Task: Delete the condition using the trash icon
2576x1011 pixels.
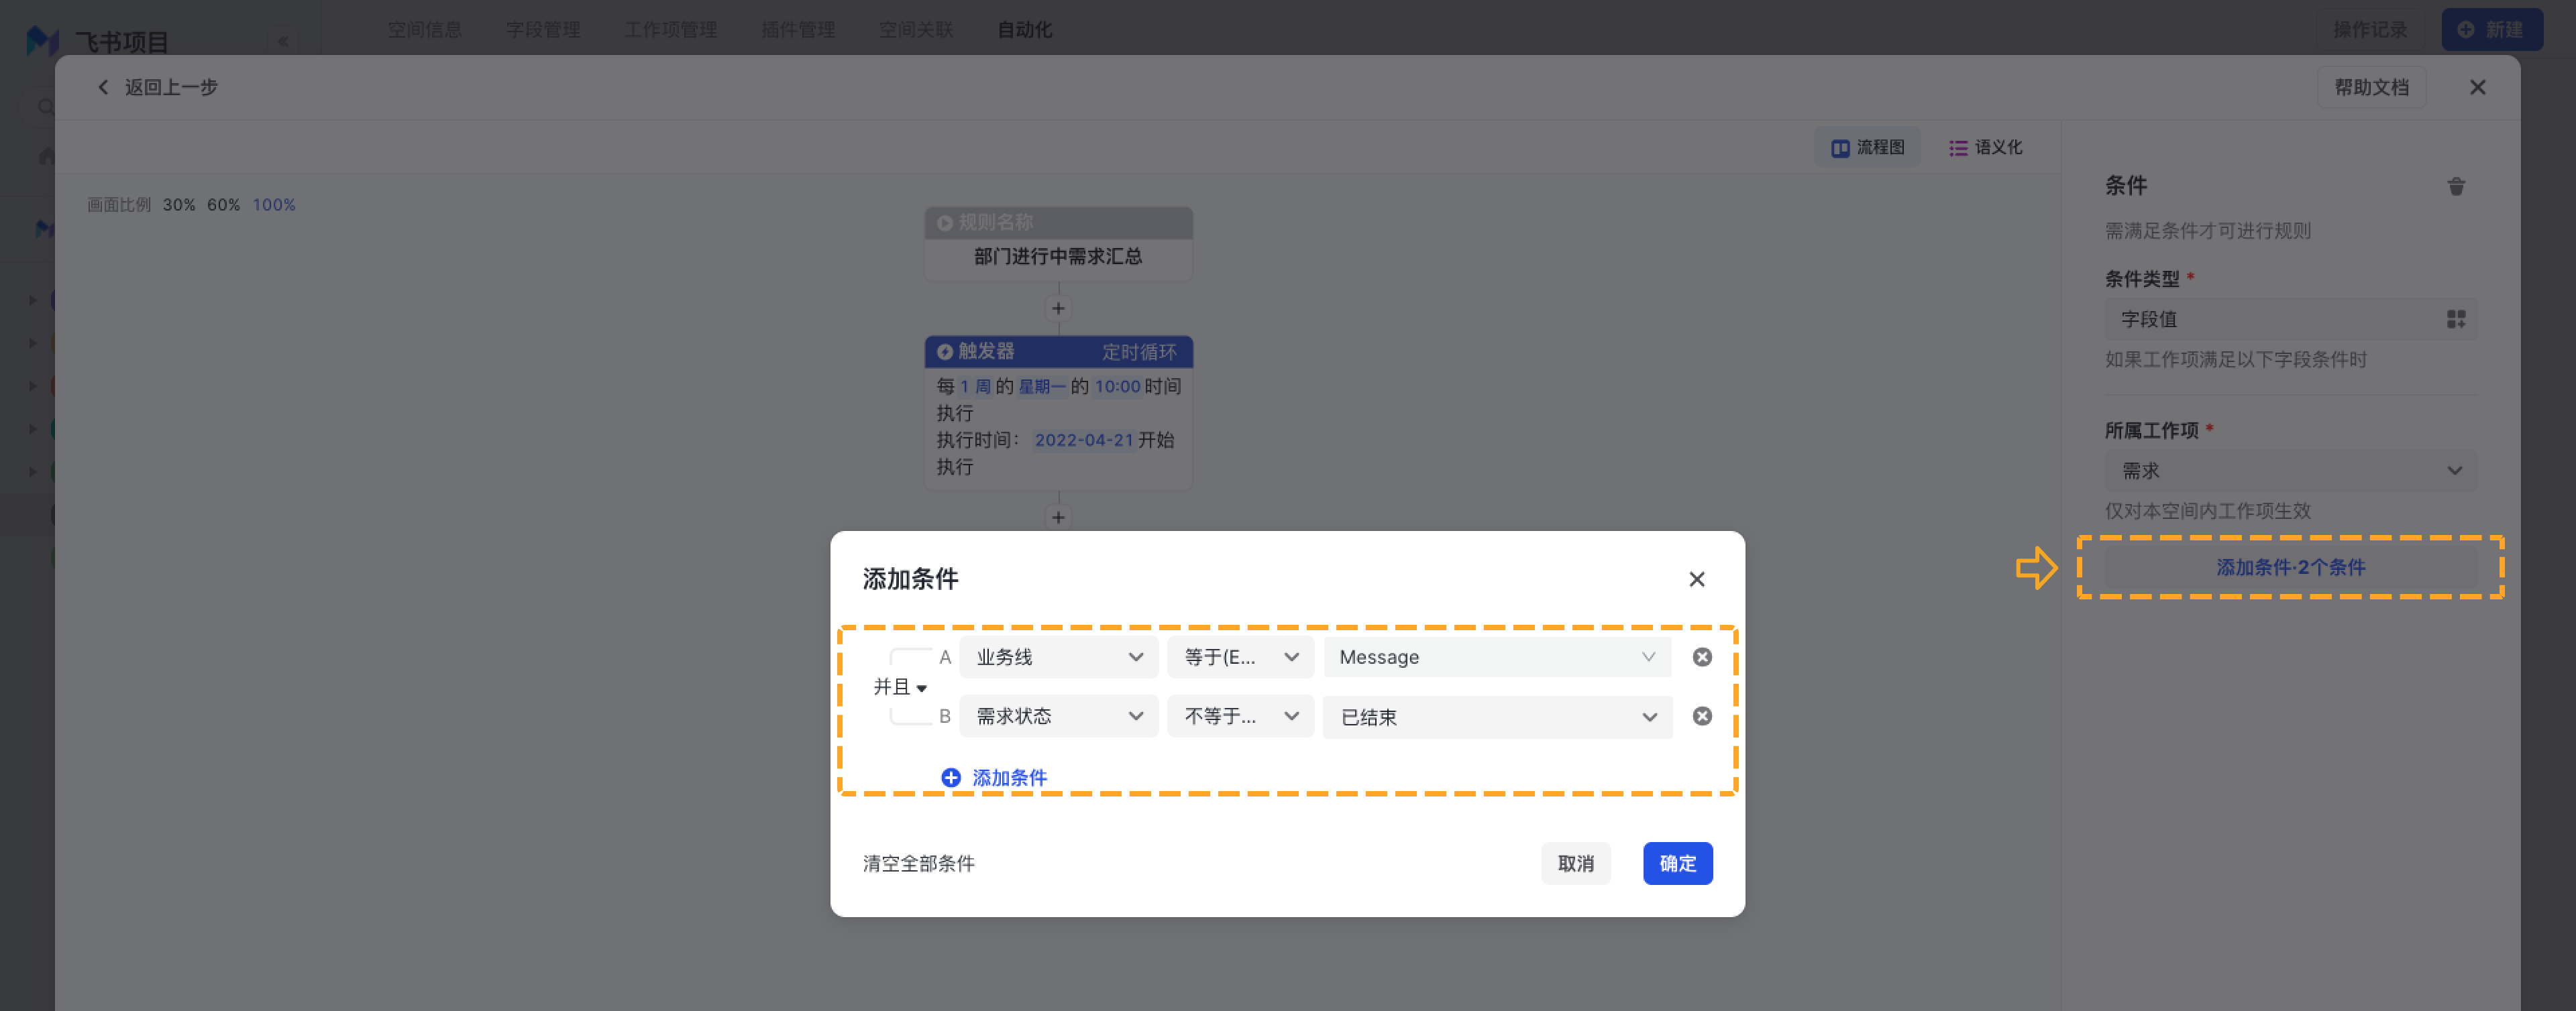Action: pos(2456,186)
